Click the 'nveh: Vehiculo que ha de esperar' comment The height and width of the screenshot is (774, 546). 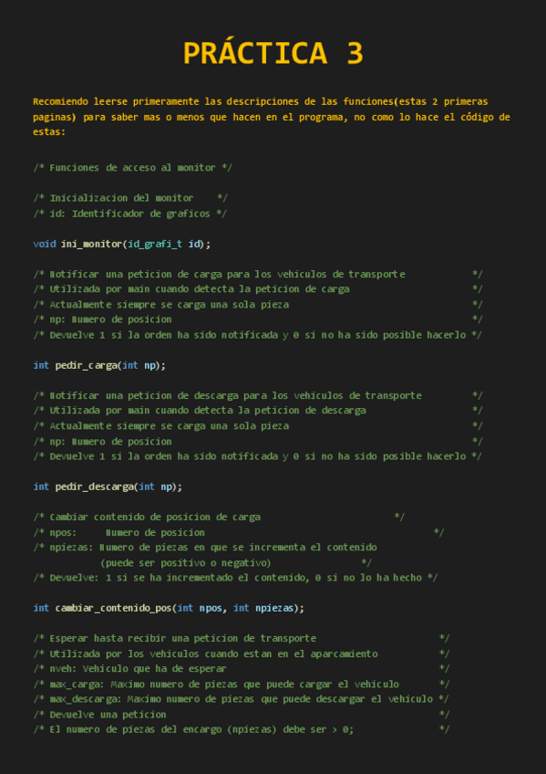point(242,669)
